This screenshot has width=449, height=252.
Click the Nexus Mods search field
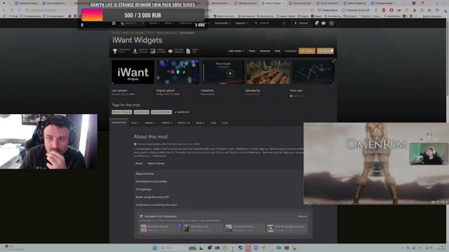point(270,23)
